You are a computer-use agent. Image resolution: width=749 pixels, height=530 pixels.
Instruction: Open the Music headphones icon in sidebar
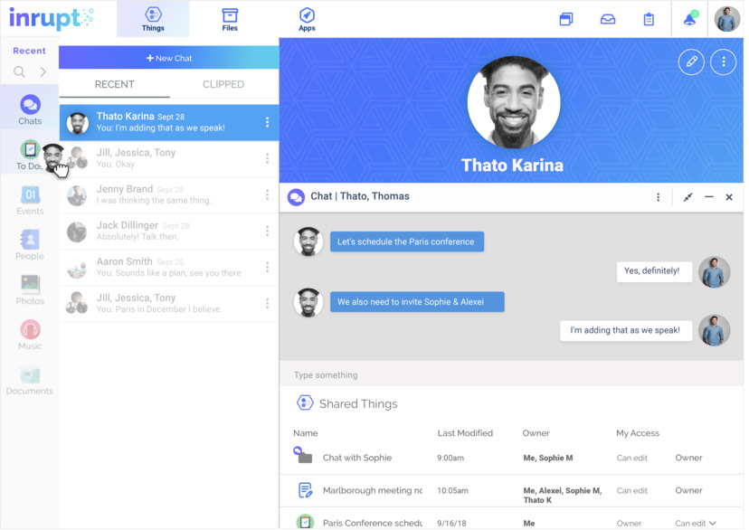[x=30, y=335]
